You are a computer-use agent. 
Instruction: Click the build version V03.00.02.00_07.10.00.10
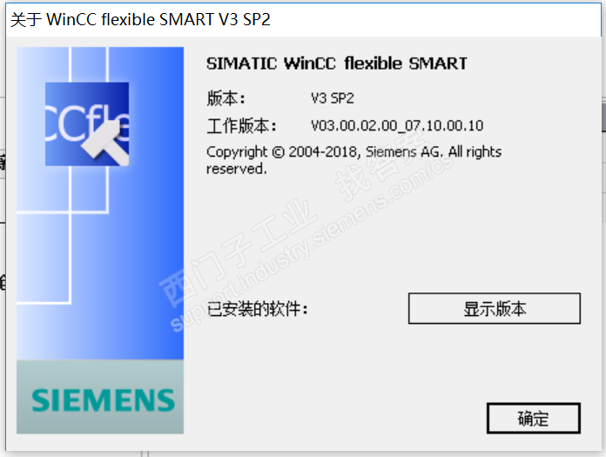pyautogui.click(x=397, y=125)
